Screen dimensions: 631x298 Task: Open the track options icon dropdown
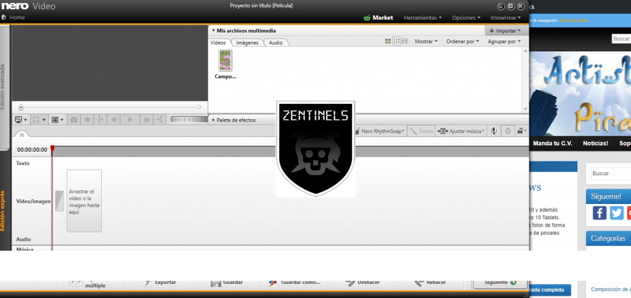pyautogui.click(x=521, y=131)
